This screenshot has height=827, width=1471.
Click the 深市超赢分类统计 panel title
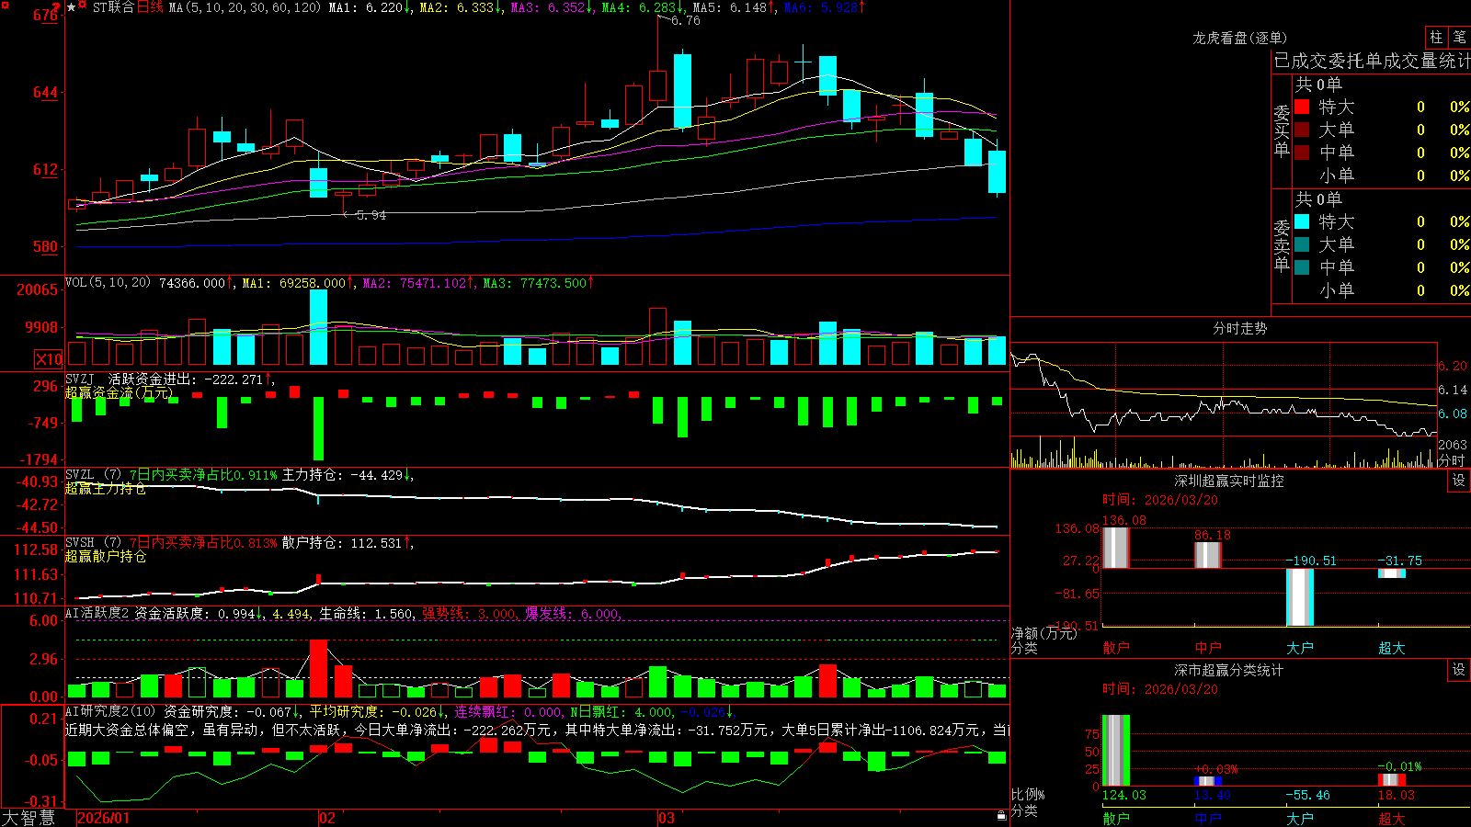[1228, 670]
